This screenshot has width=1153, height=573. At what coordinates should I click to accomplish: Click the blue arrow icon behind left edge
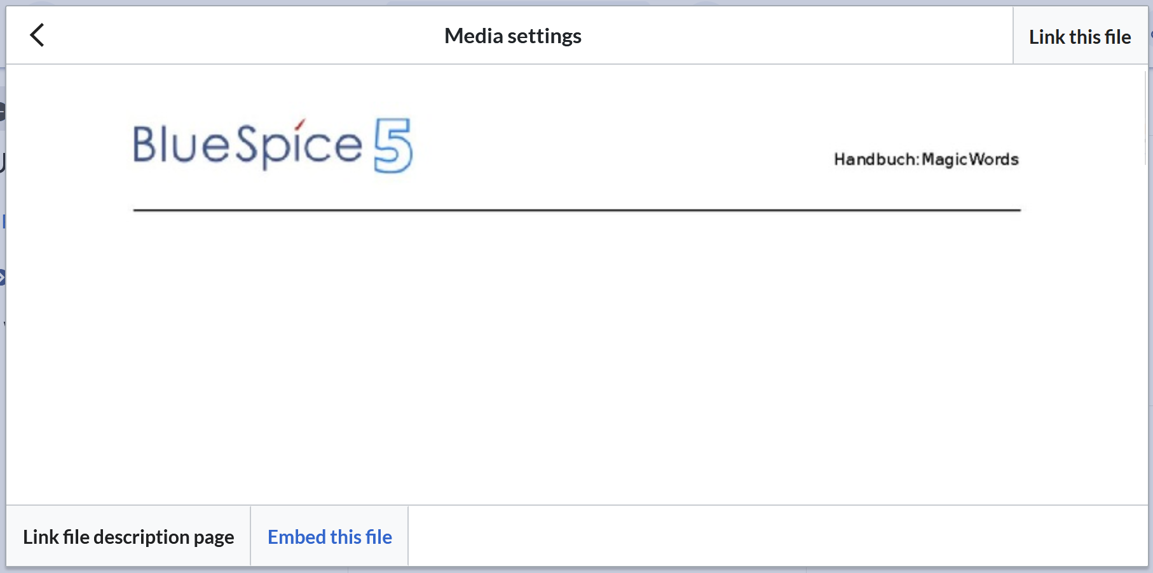(x=3, y=277)
